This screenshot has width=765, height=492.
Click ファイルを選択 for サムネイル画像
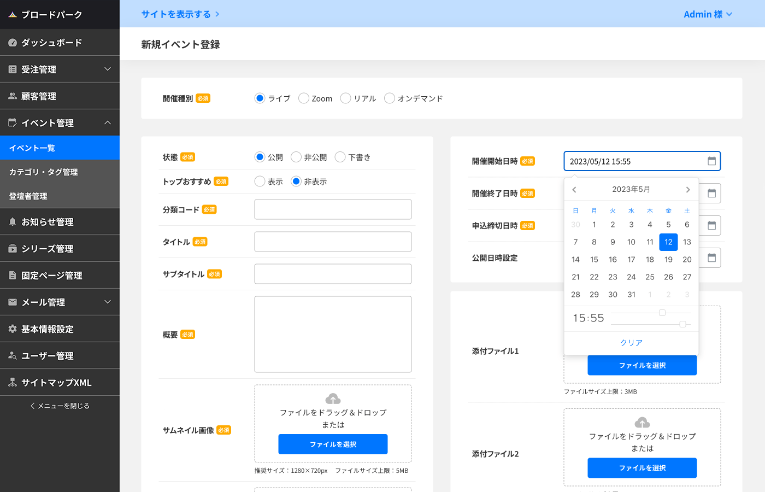(333, 444)
